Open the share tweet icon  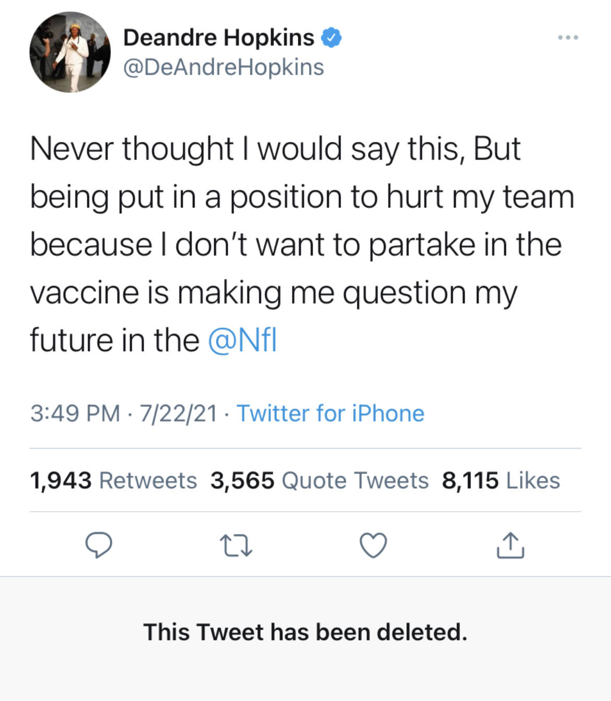pyautogui.click(x=510, y=546)
